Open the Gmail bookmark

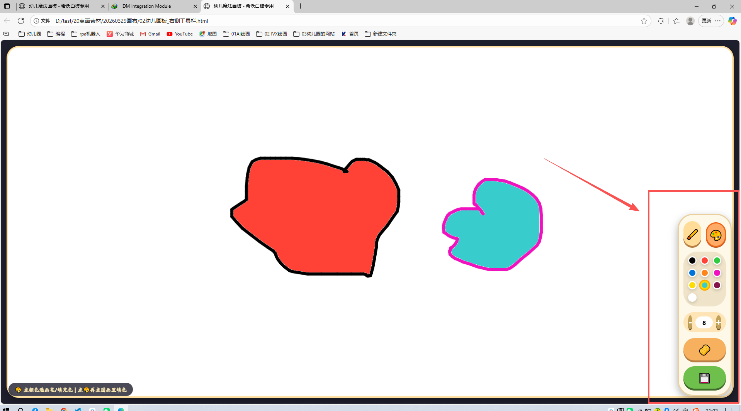(x=150, y=34)
